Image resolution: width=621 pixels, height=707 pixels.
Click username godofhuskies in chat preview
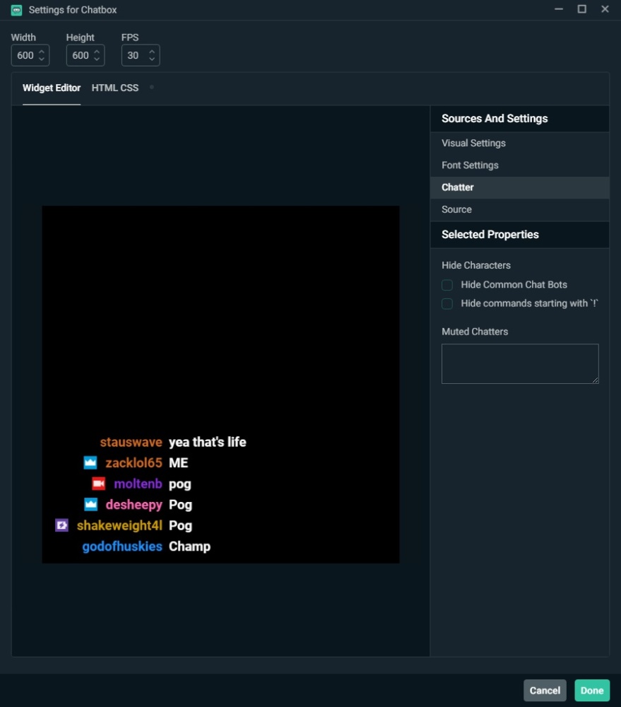click(x=122, y=547)
